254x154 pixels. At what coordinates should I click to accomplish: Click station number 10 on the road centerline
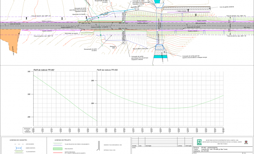(x=96, y=24)
